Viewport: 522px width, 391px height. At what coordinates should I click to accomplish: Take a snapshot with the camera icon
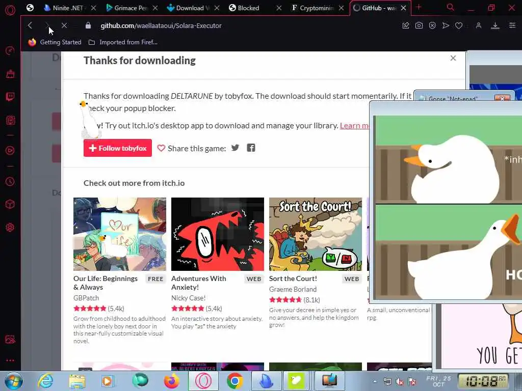419,25
